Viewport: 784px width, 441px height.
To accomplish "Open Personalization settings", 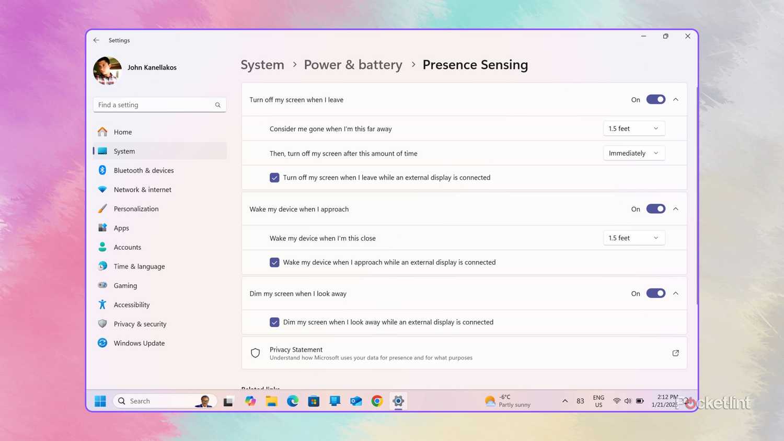I will pos(136,208).
